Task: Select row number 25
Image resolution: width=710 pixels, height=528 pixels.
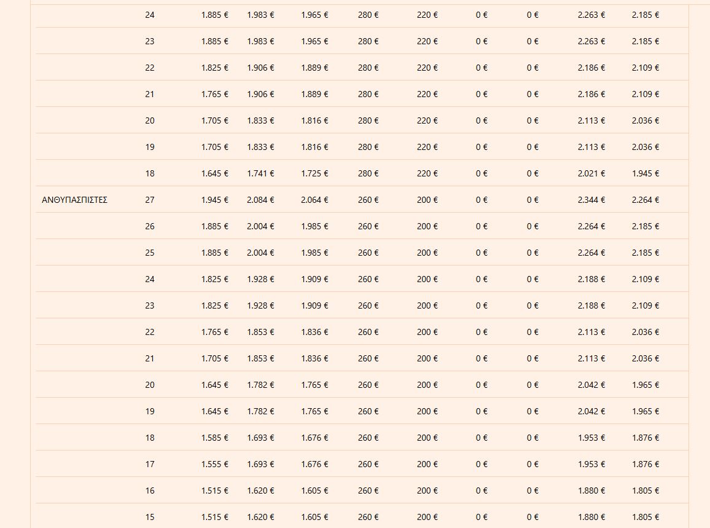Action: click(150, 253)
